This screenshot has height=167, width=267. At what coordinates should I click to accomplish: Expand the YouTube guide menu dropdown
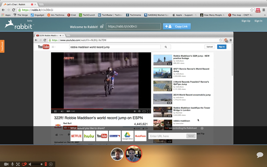click(x=53, y=47)
